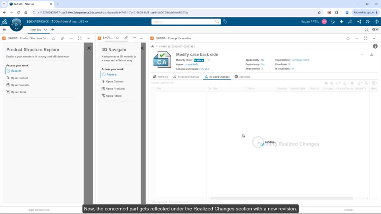Image resolution: width=381 pixels, height=214 pixels.
Task: Open the 3D Navigate widget menu chevron
Action: tap(141, 38)
